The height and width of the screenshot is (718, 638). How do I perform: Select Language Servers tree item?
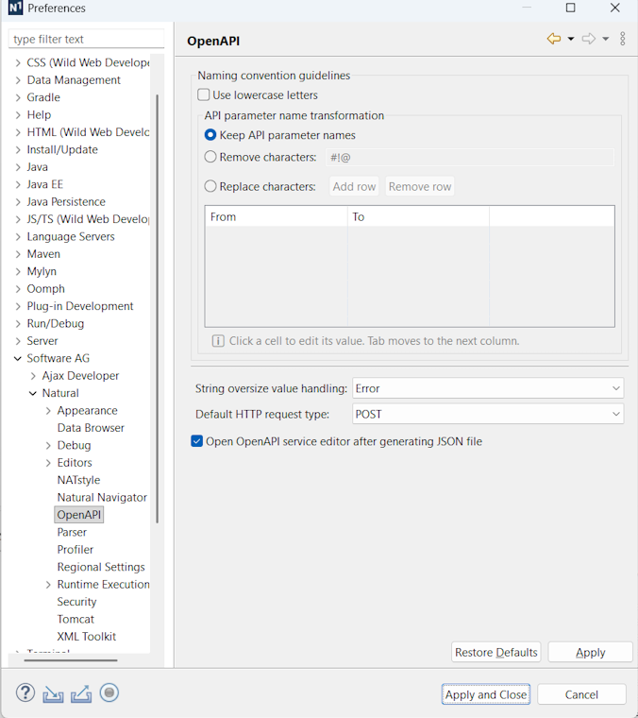point(71,237)
